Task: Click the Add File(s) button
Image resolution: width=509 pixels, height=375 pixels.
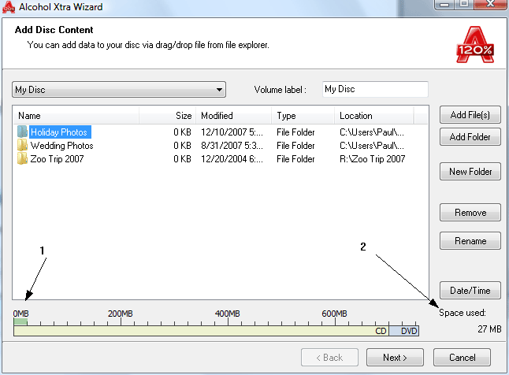Action: (x=470, y=115)
